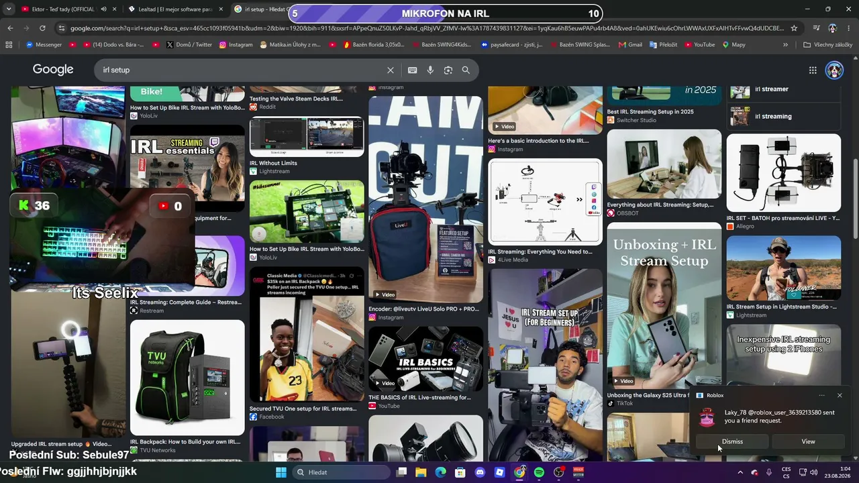Screen dimensions: 859x483
Task: Close the Lealtad tab
Action: pyautogui.click(x=221, y=9)
